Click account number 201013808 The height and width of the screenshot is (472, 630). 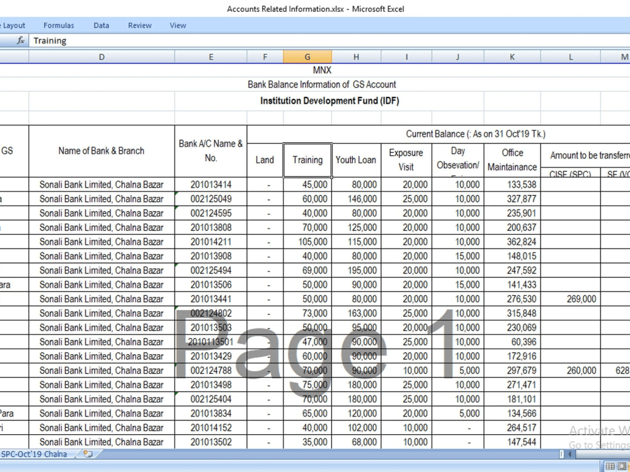(211, 228)
